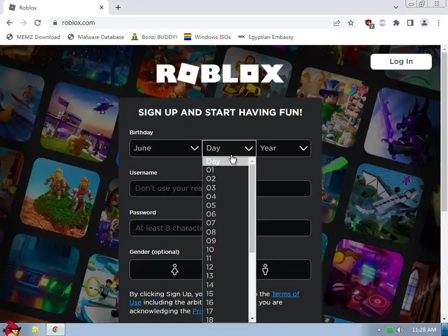Image resolution: width=448 pixels, height=336 pixels.
Task: Click the address bar URL roblox.com
Action: pos(78,23)
